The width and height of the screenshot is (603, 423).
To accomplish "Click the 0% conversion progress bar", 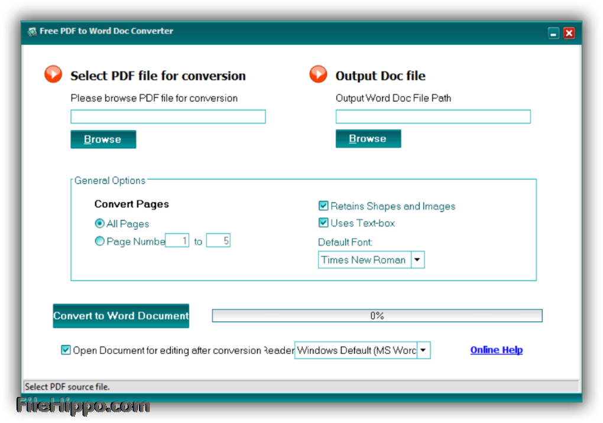I will pos(377,315).
